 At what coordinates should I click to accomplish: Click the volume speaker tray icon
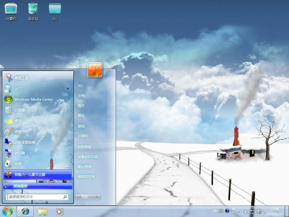pos(245,211)
